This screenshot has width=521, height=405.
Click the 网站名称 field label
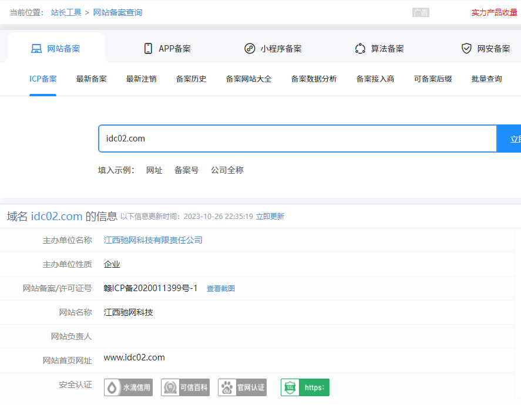(x=75, y=312)
